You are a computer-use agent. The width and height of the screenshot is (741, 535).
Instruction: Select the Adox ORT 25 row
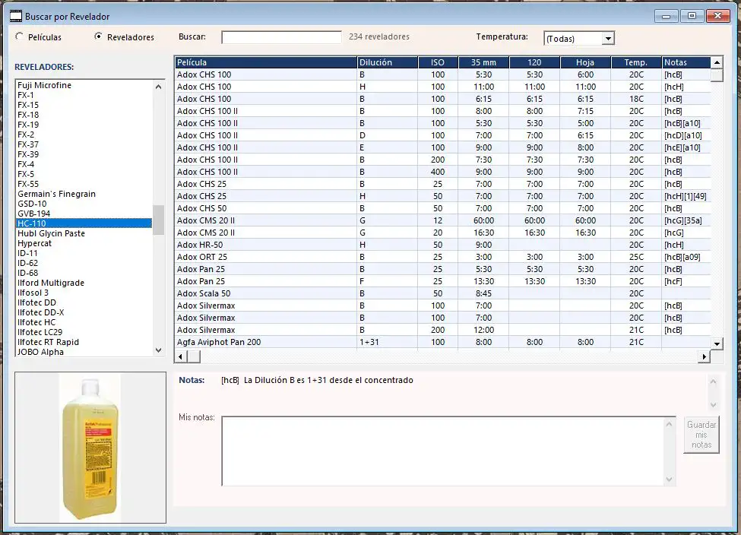pos(443,257)
